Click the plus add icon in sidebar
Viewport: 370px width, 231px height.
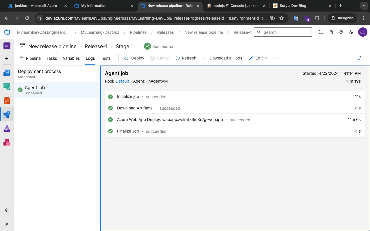pyautogui.click(x=7, y=59)
